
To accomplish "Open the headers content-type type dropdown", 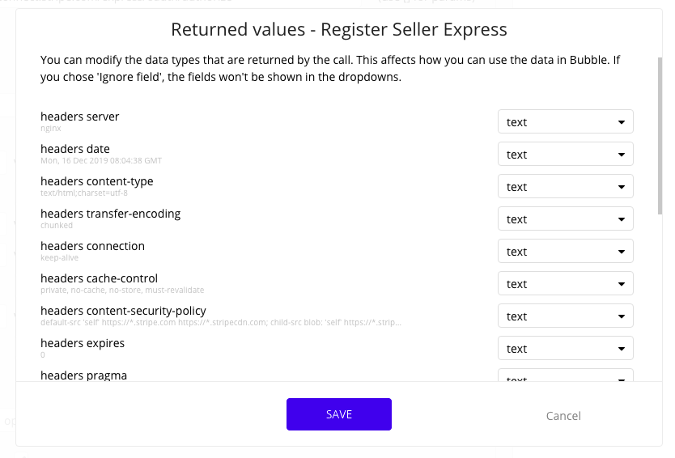I will (565, 187).
